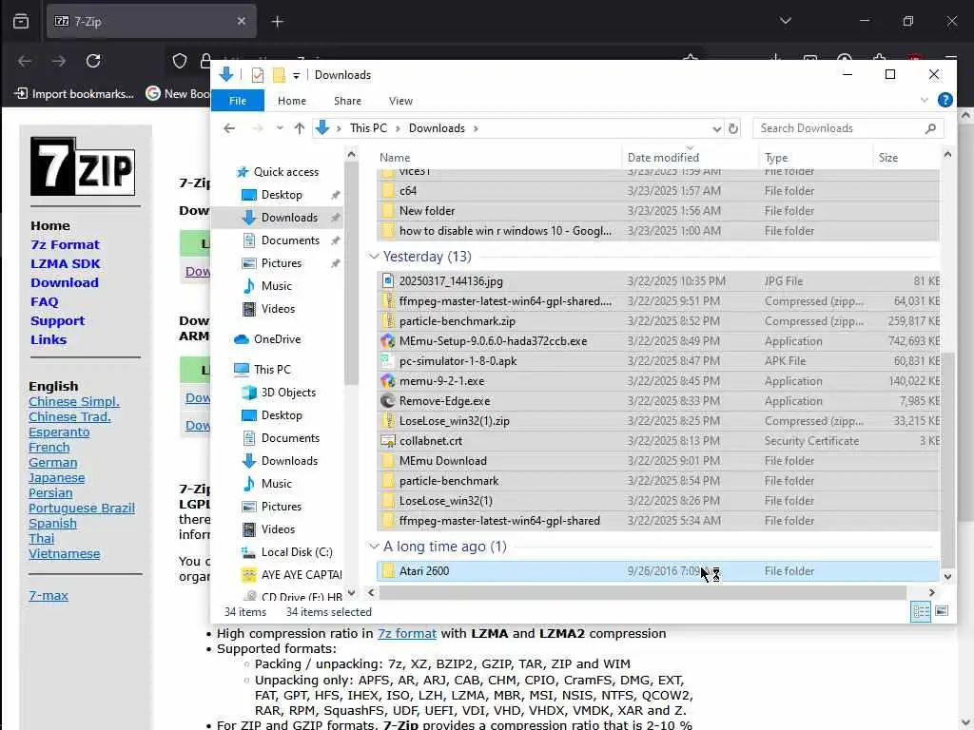Go up one folder level arrow
The height and width of the screenshot is (730, 974).
pyautogui.click(x=300, y=128)
